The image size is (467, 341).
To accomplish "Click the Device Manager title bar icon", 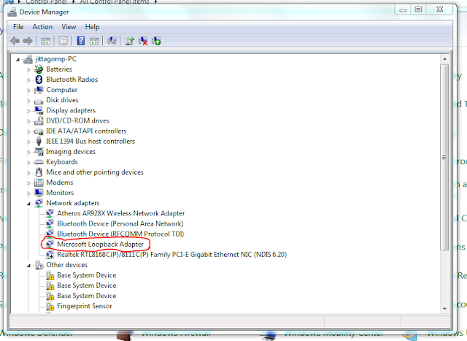I will tap(12, 12).
